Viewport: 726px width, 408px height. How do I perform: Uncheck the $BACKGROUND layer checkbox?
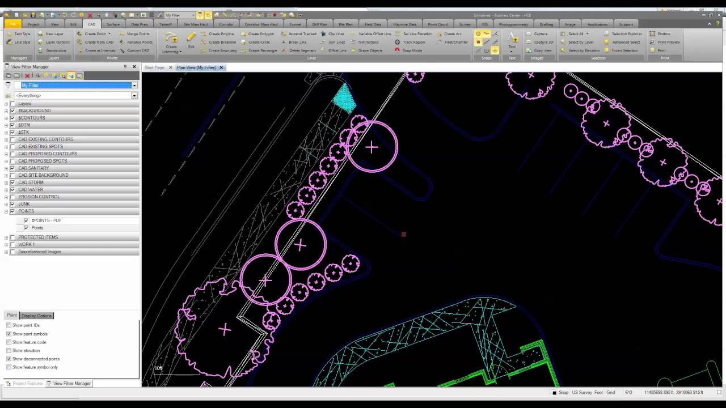(x=12, y=110)
